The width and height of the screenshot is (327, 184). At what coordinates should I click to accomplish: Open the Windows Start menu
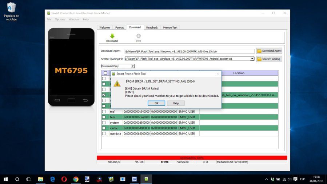coord(6,179)
